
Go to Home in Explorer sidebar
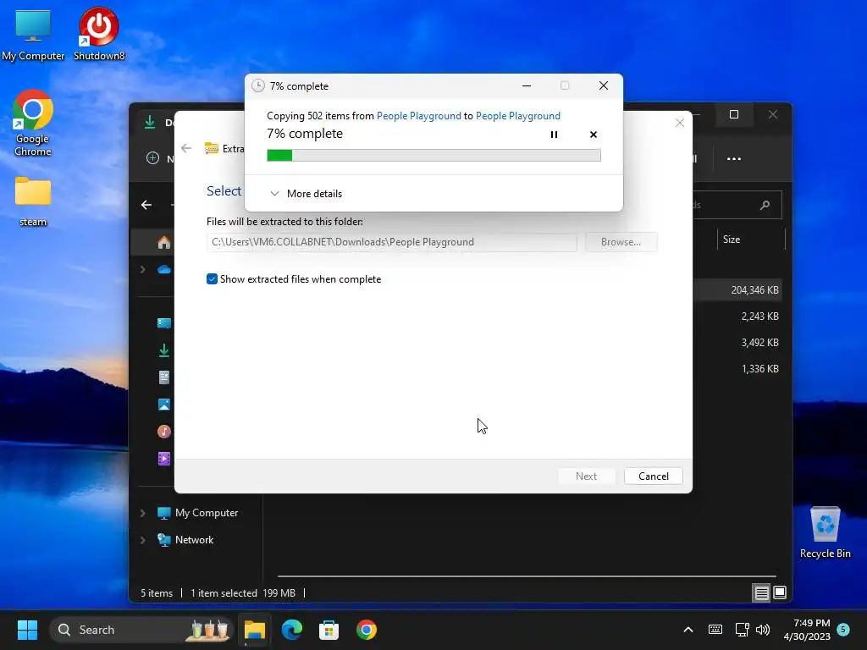click(x=163, y=243)
